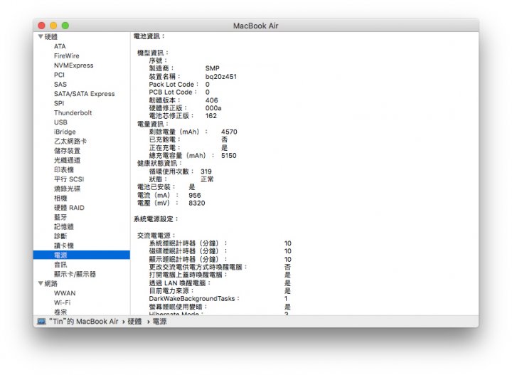Image resolution: width=512 pixels, height=375 pixels.
Task: Click 硬體 in the bottom path bar
Action: point(134,322)
